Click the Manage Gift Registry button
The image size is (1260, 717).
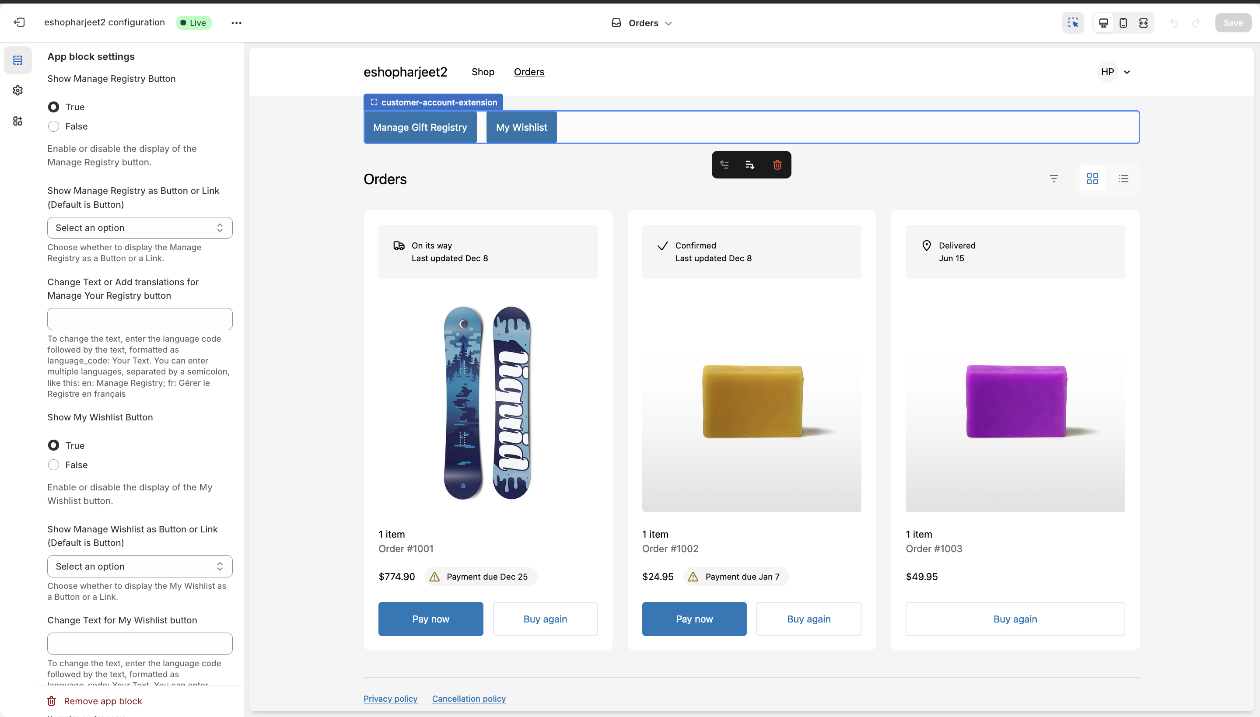[420, 128]
